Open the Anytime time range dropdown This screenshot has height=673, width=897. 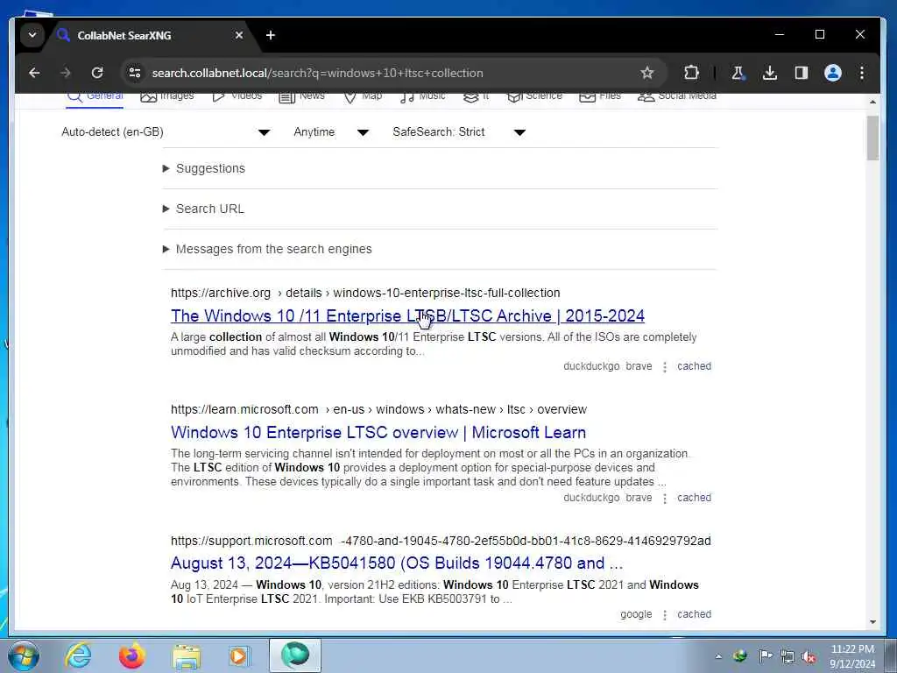(x=331, y=132)
